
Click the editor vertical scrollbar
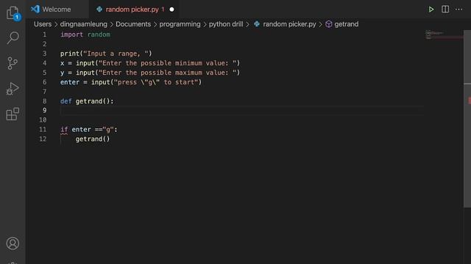coord(467,118)
